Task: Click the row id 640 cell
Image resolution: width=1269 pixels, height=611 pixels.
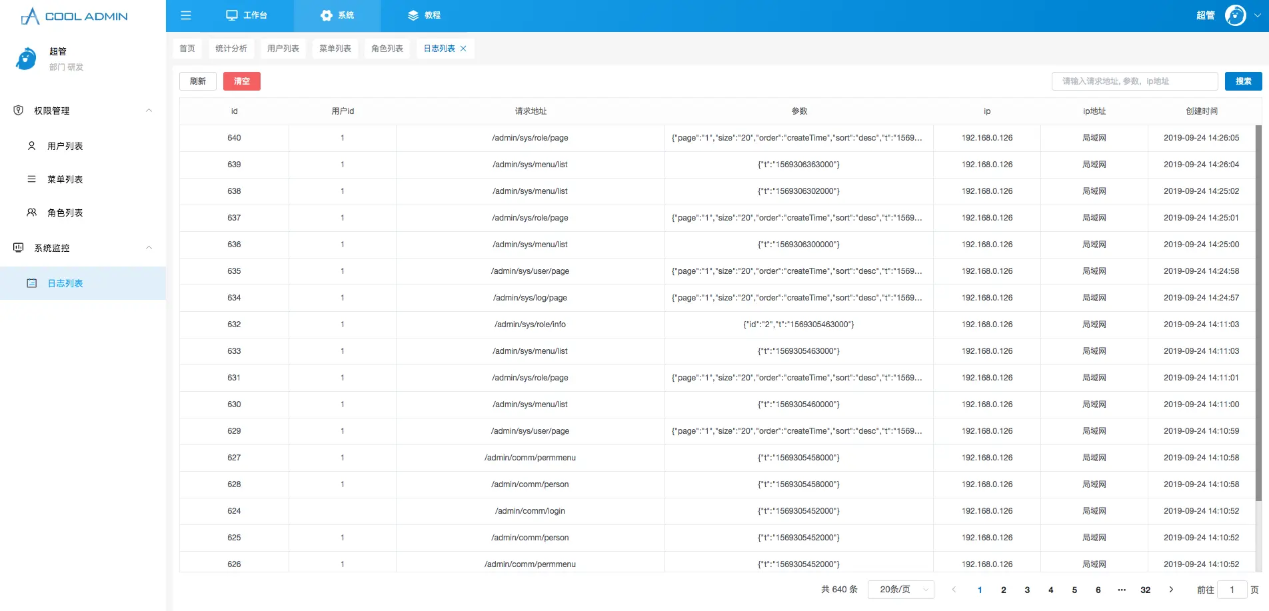Action: click(x=234, y=138)
